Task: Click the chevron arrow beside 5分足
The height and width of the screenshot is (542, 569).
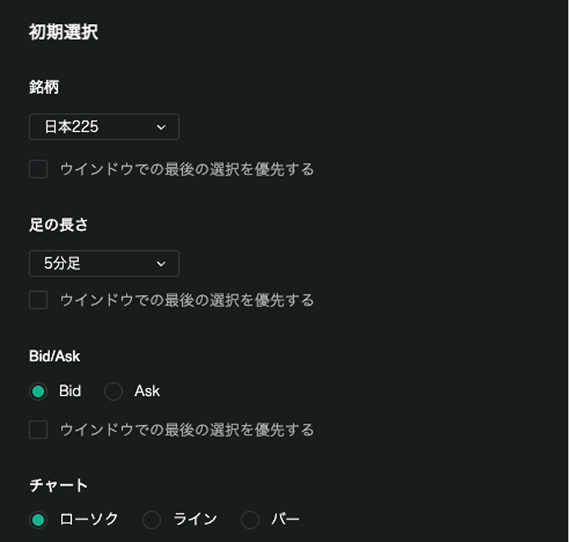Action: pos(161,264)
